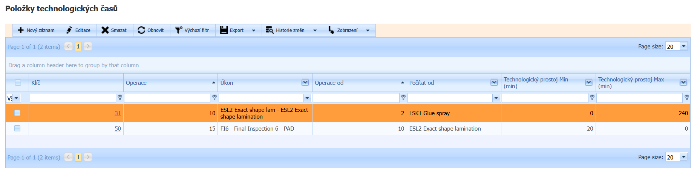
Task: Tick the checkbox for row 50
Action: coord(17,128)
